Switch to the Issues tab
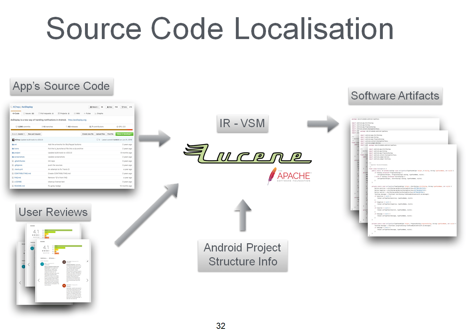The image size is (466, 336). pos(29,114)
